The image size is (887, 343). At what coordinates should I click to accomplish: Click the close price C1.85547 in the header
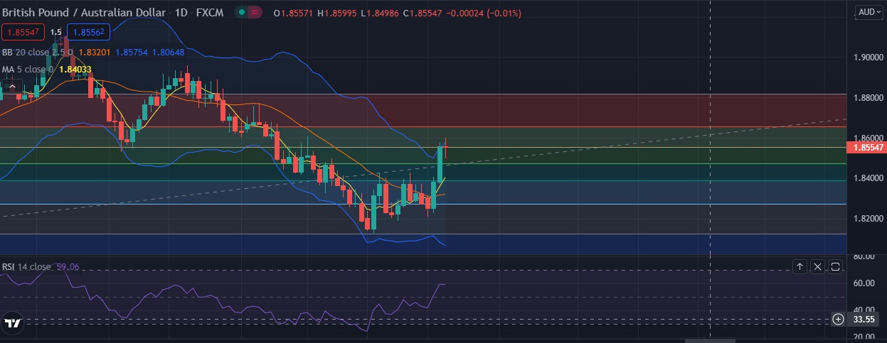(x=423, y=13)
